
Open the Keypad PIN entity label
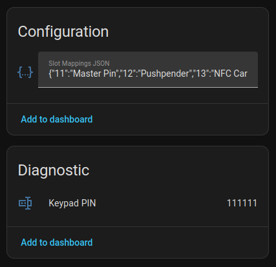[x=72, y=203]
